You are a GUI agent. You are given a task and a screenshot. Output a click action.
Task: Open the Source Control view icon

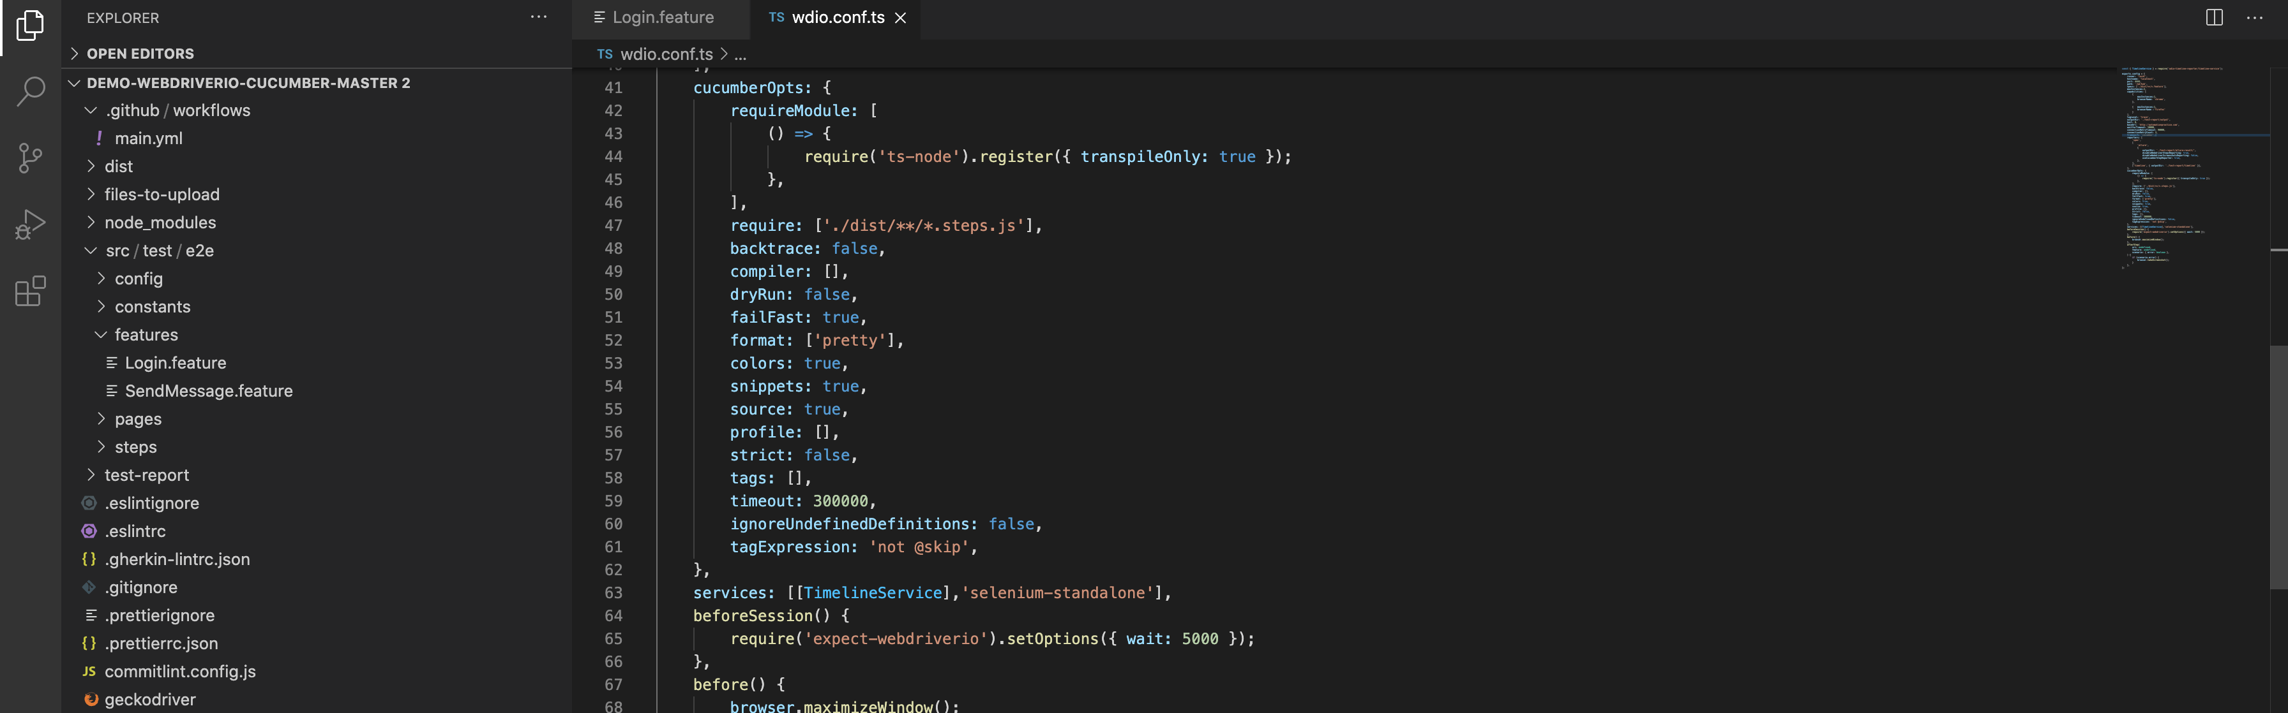point(30,158)
